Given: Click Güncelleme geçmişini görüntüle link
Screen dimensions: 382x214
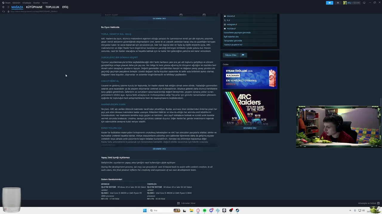Looking at the screenshot, I should (237, 33).
